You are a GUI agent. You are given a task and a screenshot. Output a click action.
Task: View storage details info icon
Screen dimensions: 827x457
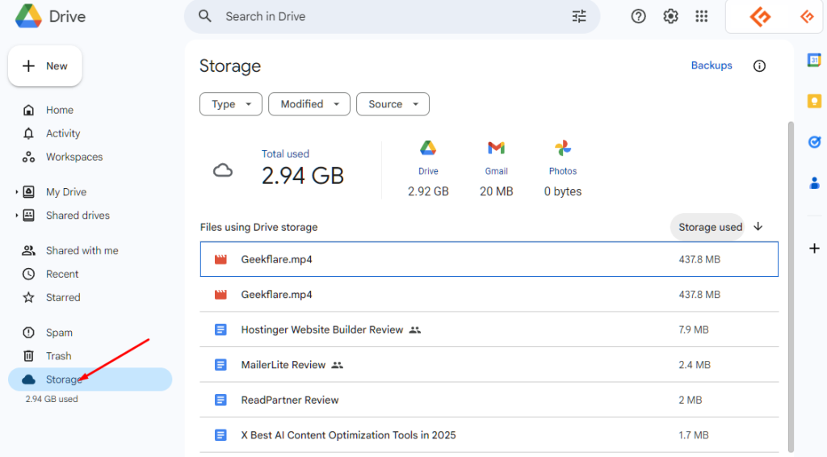(x=759, y=66)
